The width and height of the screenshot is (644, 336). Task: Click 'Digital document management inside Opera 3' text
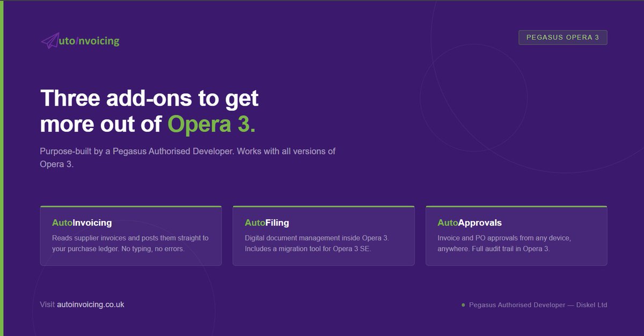pyautogui.click(x=317, y=238)
